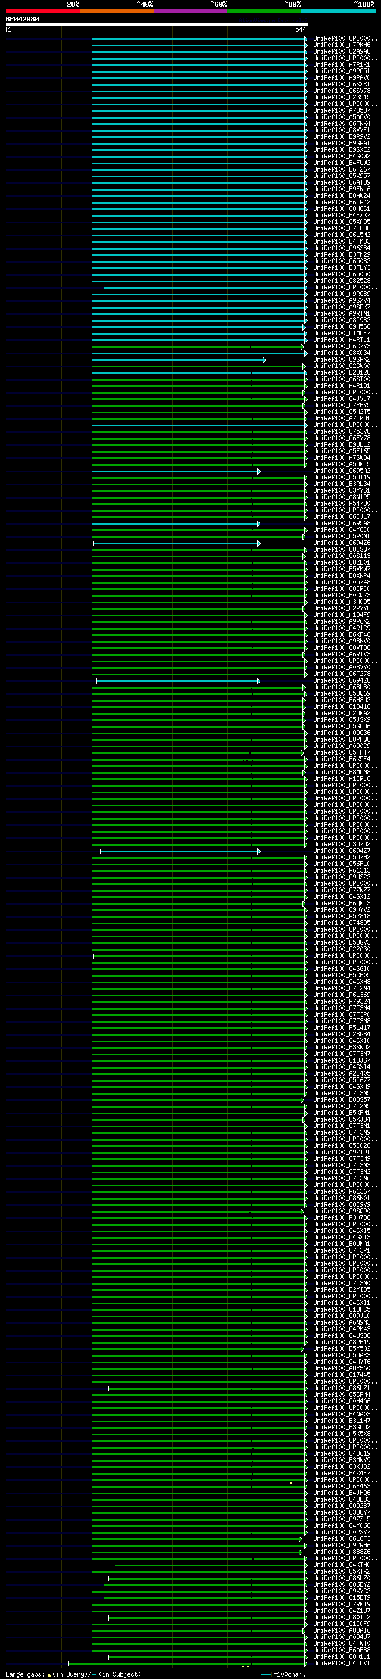Click label UniRef100_A9ZT91

[342, 1152]
